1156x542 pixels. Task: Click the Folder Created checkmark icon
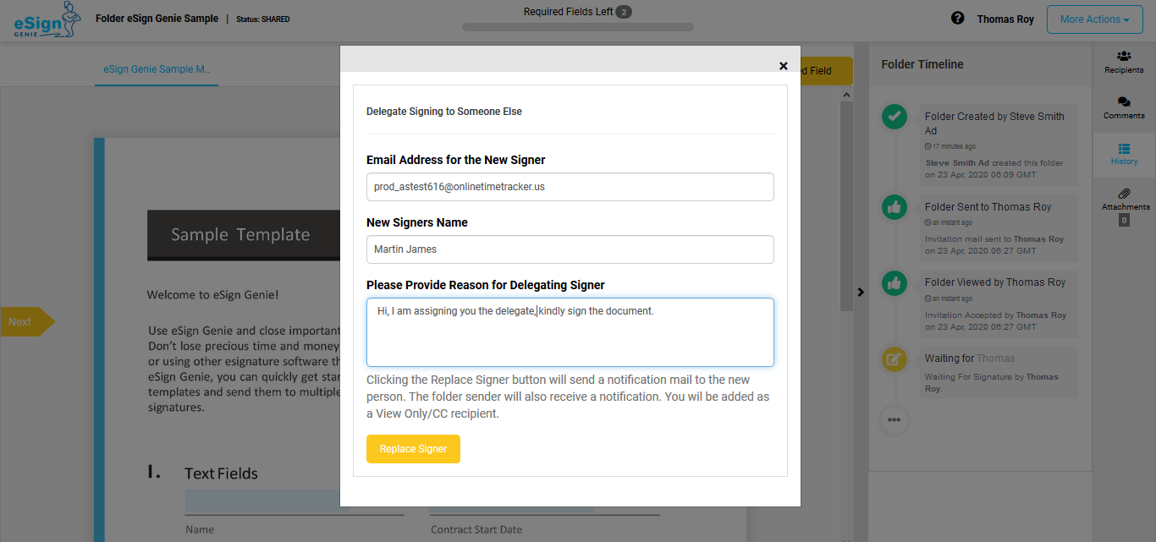[x=895, y=117]
